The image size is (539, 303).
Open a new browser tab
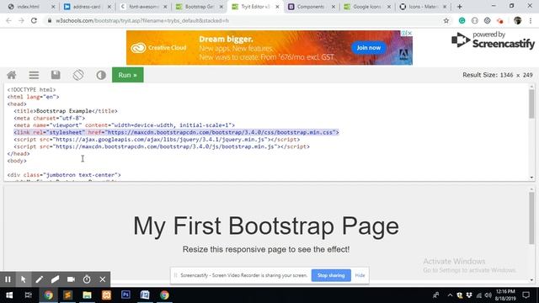[x=460, y=7]
